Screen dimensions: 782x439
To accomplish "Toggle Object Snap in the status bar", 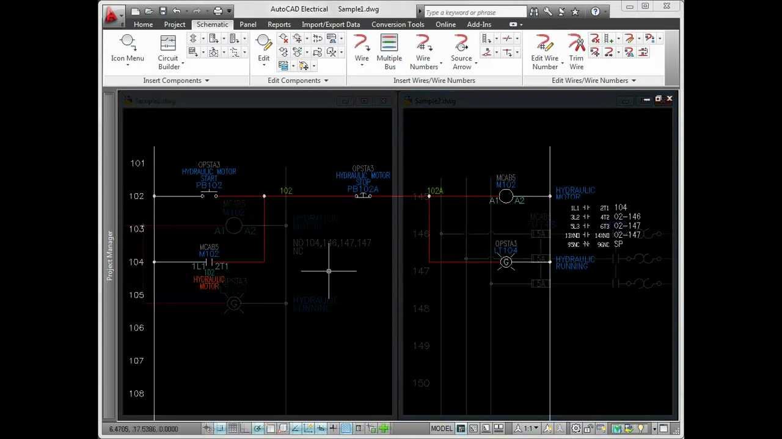I will pyautogui.click(x=270, y=429).
